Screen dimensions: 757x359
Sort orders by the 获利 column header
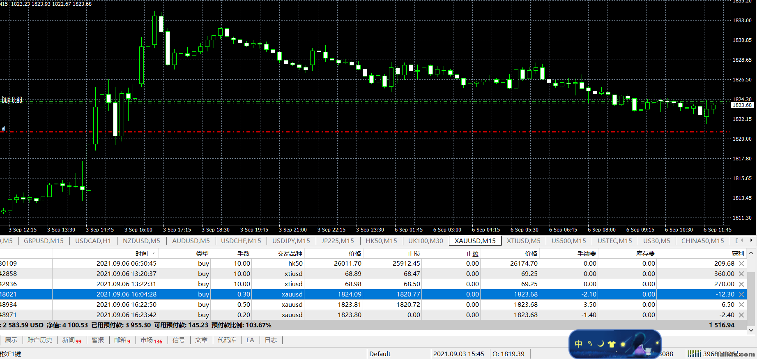(702, 253)
